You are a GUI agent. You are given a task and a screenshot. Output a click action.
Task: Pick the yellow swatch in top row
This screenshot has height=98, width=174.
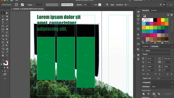[163, 20]
